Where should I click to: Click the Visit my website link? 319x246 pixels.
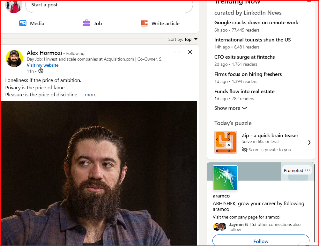pyautogui.click(x=42, y=65)
